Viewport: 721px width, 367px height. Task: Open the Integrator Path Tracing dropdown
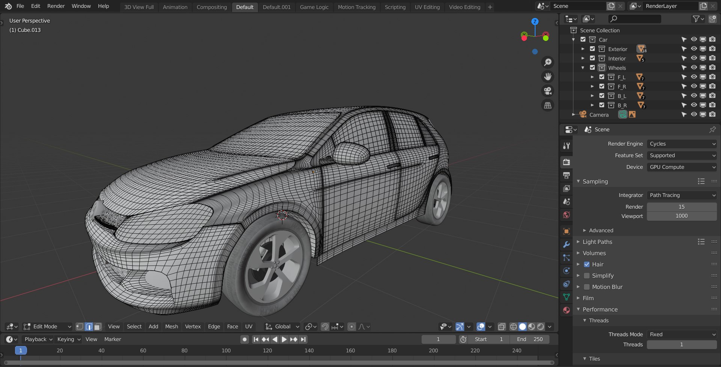point(682,195)
